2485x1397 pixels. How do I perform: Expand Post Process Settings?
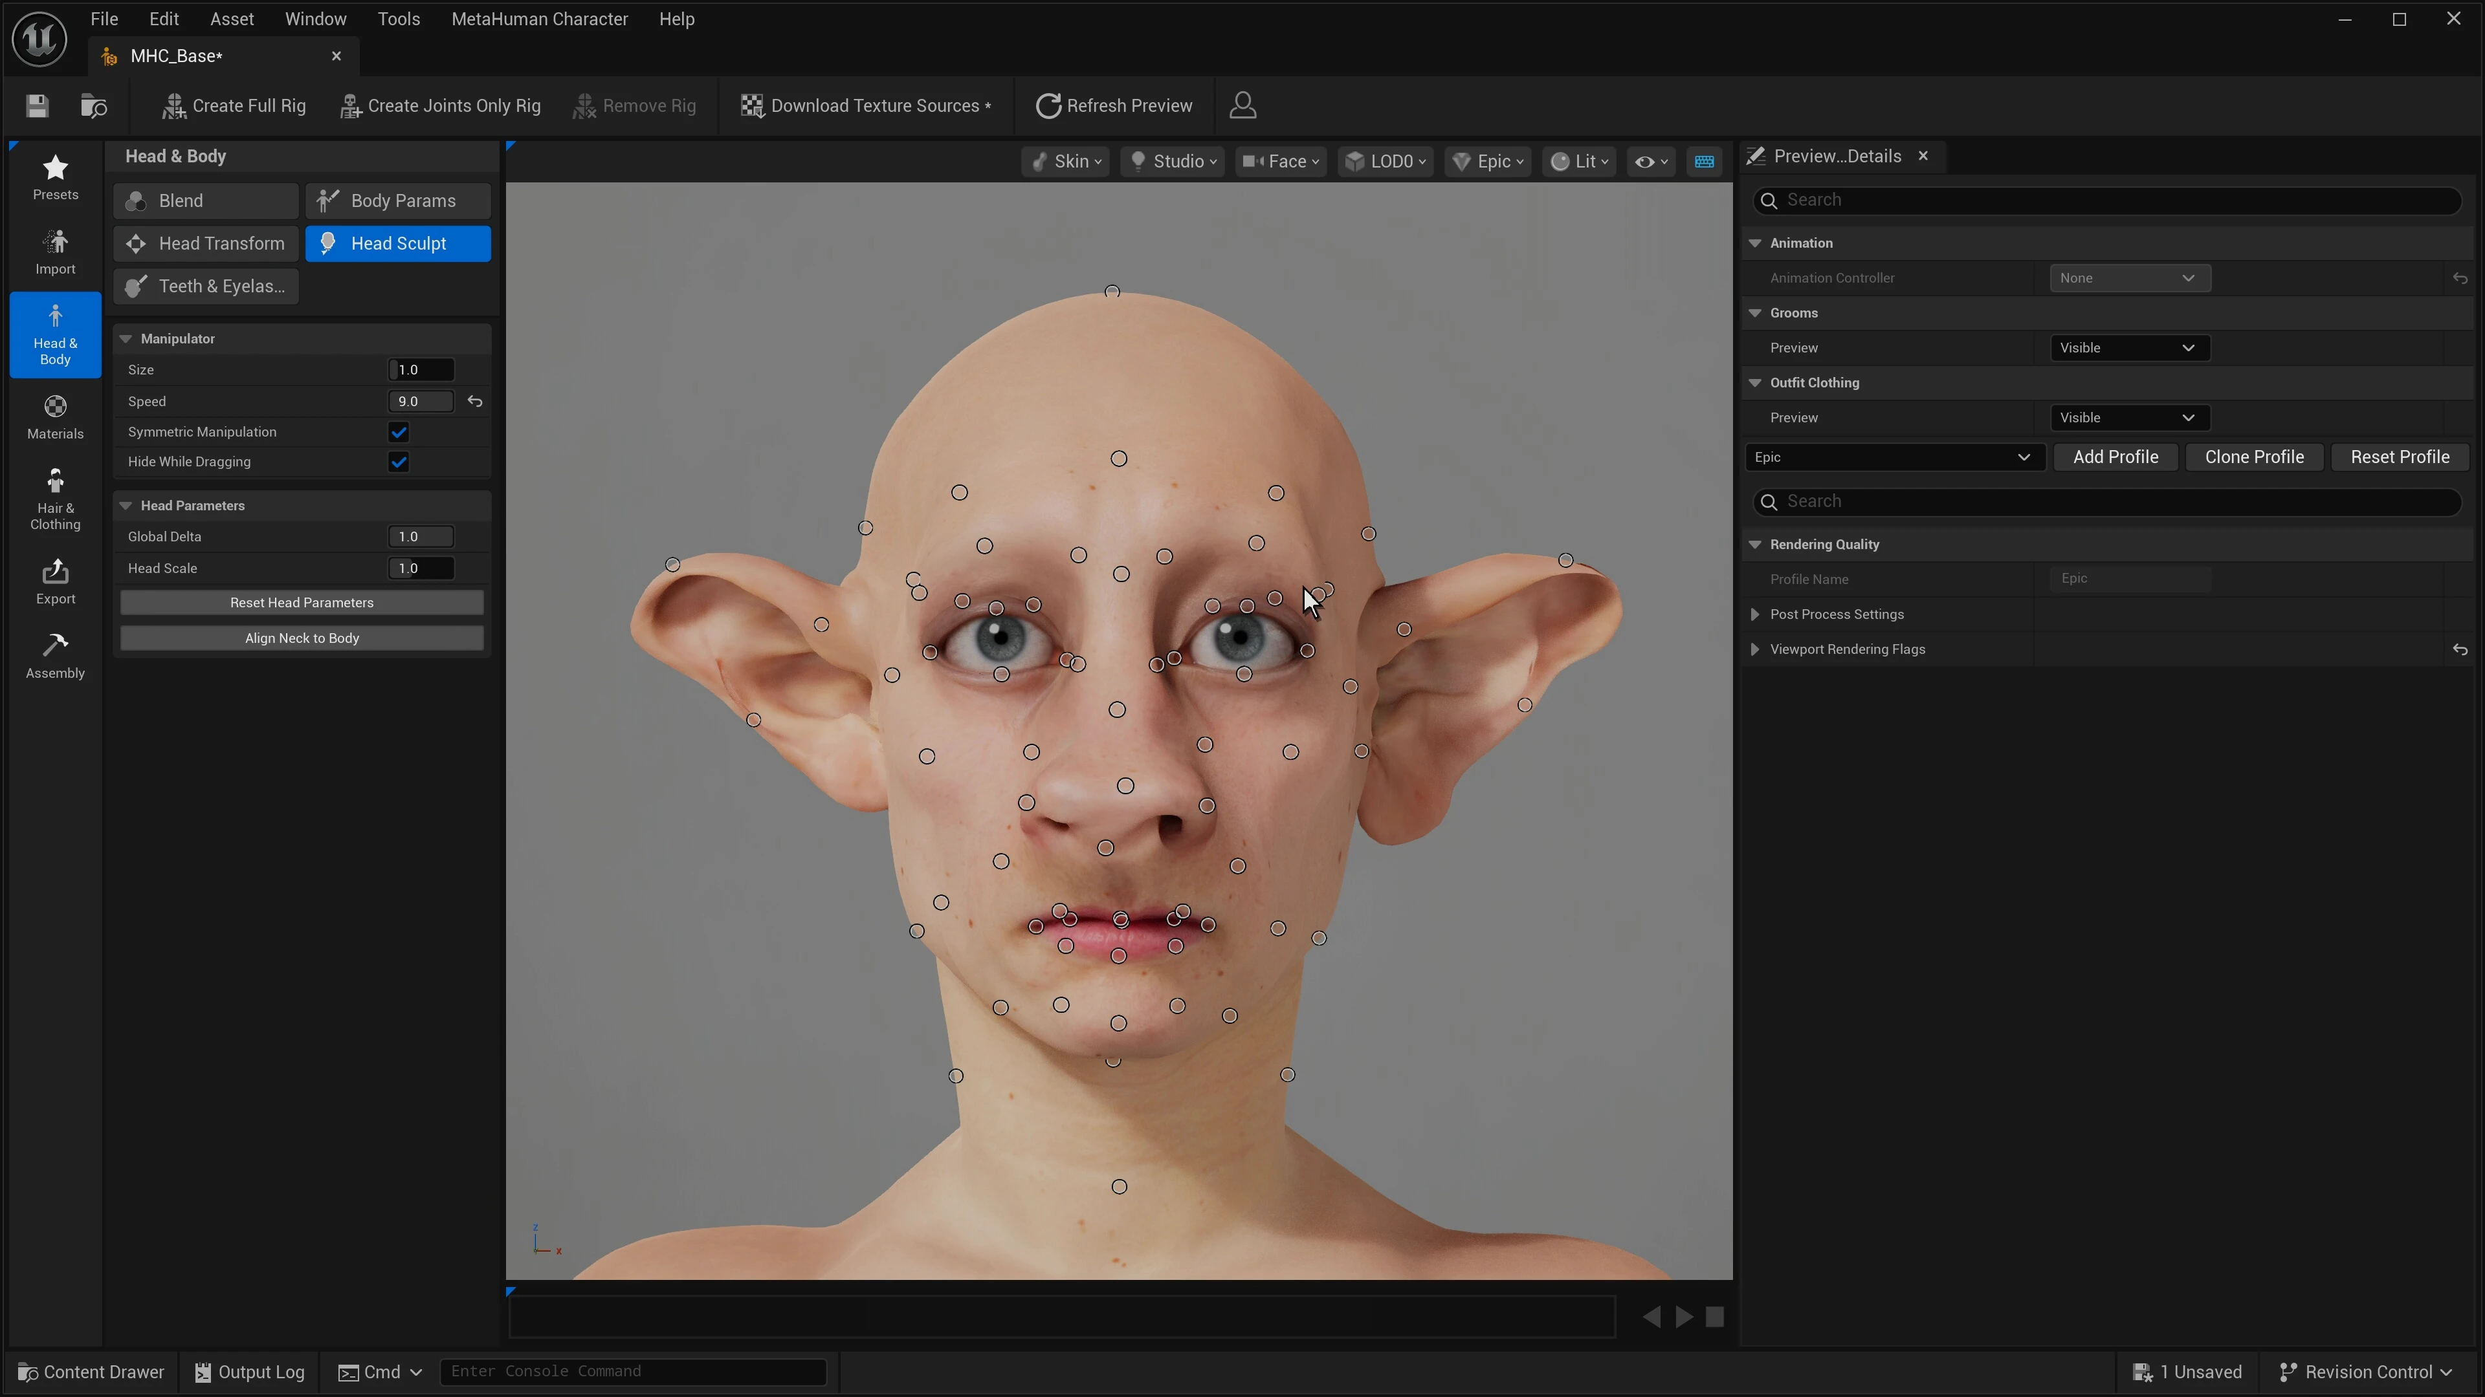coord(1755,614)
